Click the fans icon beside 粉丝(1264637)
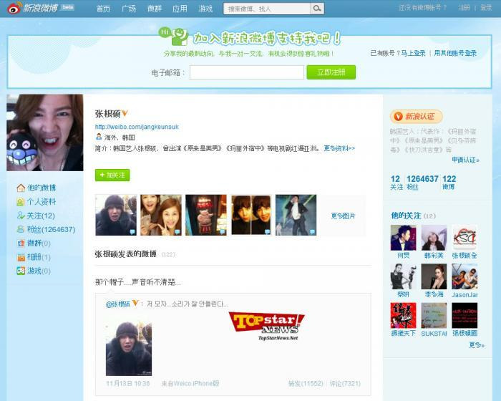 point(21,229)
